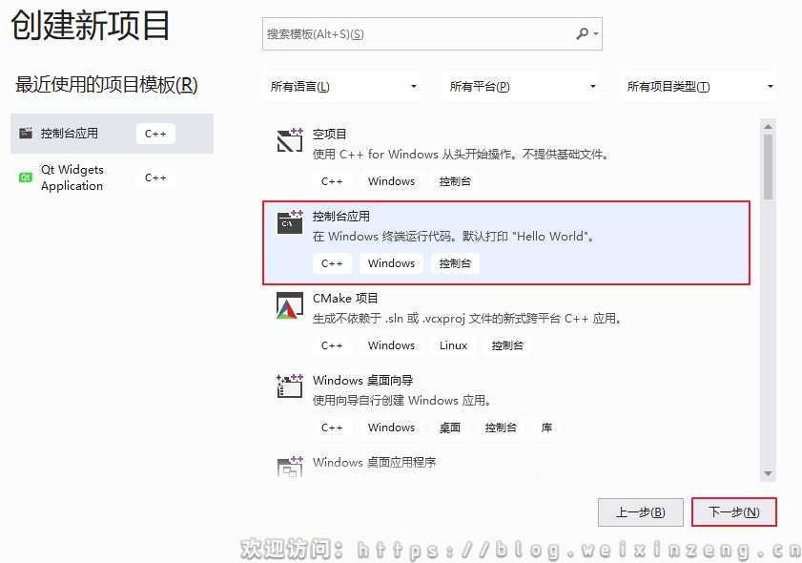Click the template list scrollbar thumb
The height and width of the screenshot is (563, 802).
[769, 167]
